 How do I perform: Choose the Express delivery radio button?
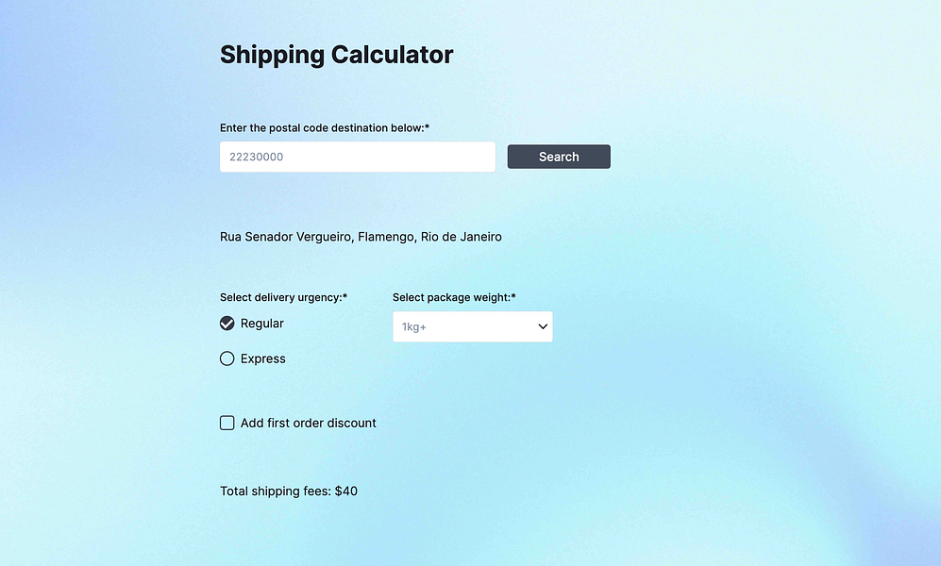(227, 358)
